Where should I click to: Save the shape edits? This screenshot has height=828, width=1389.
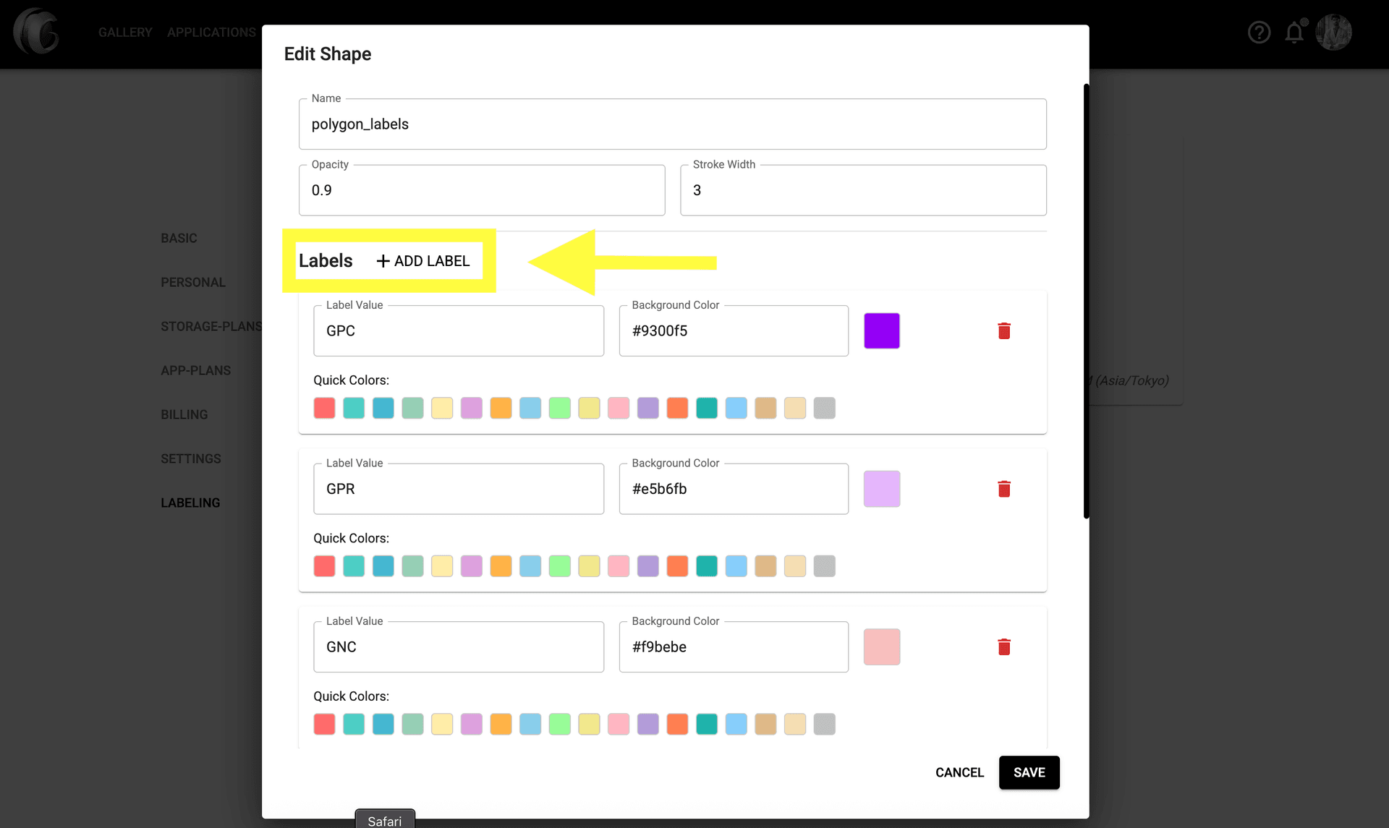[1029, 772]
